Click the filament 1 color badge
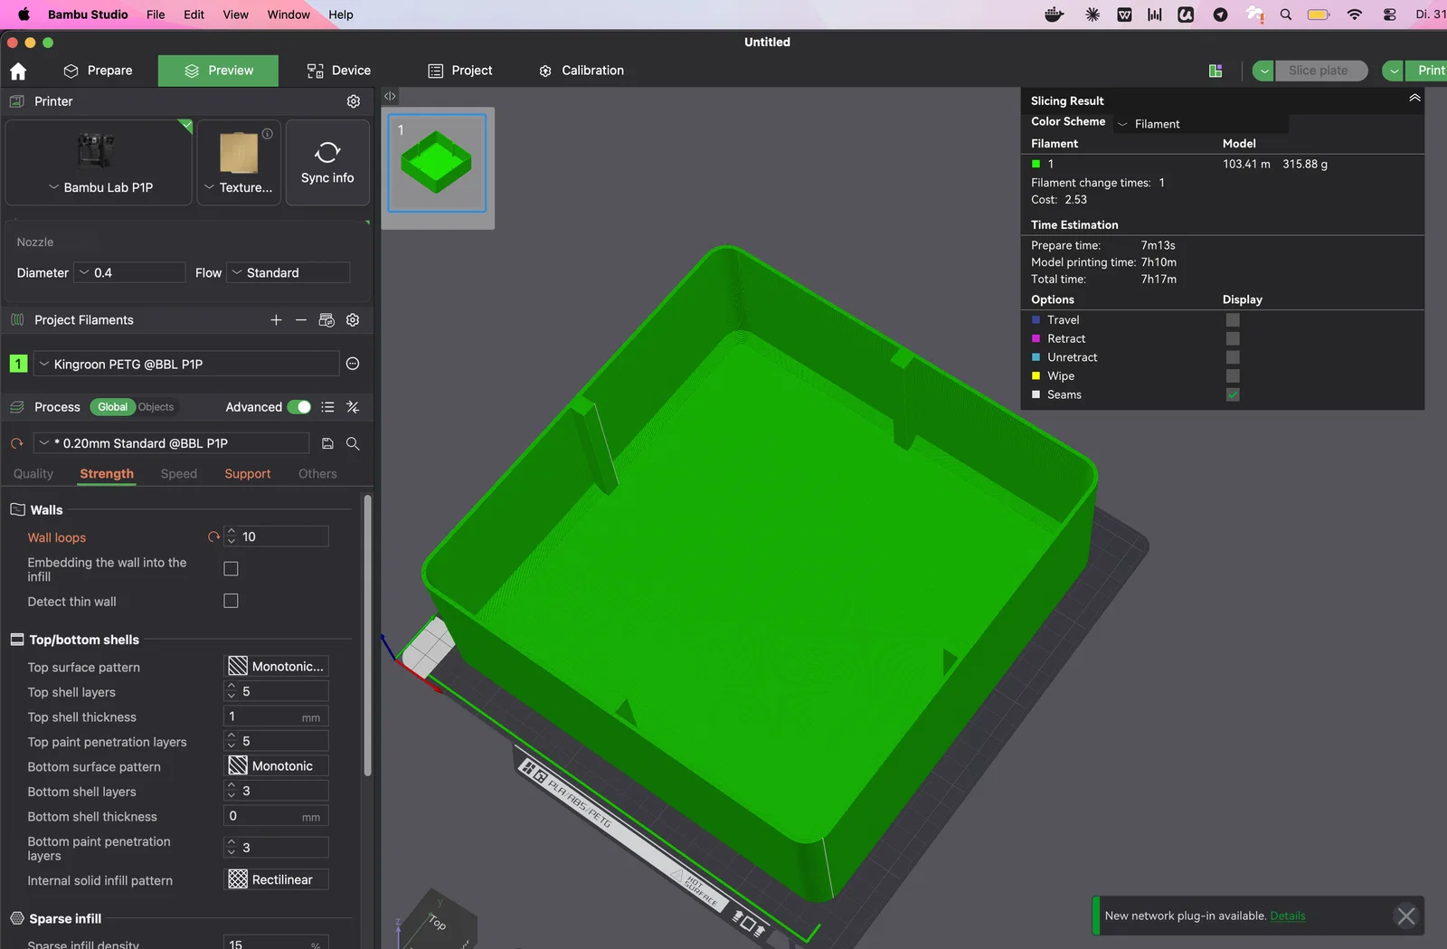The width and height of the screenshot is (1447, 949). coord(18,364)
